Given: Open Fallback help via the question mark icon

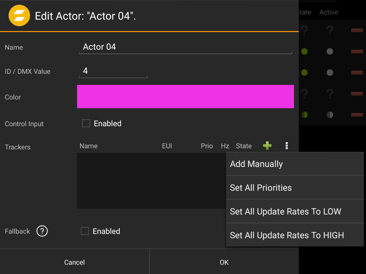Looking at the screenshot, I should point(42,231).
